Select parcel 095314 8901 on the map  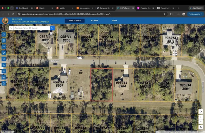(185, 87)
